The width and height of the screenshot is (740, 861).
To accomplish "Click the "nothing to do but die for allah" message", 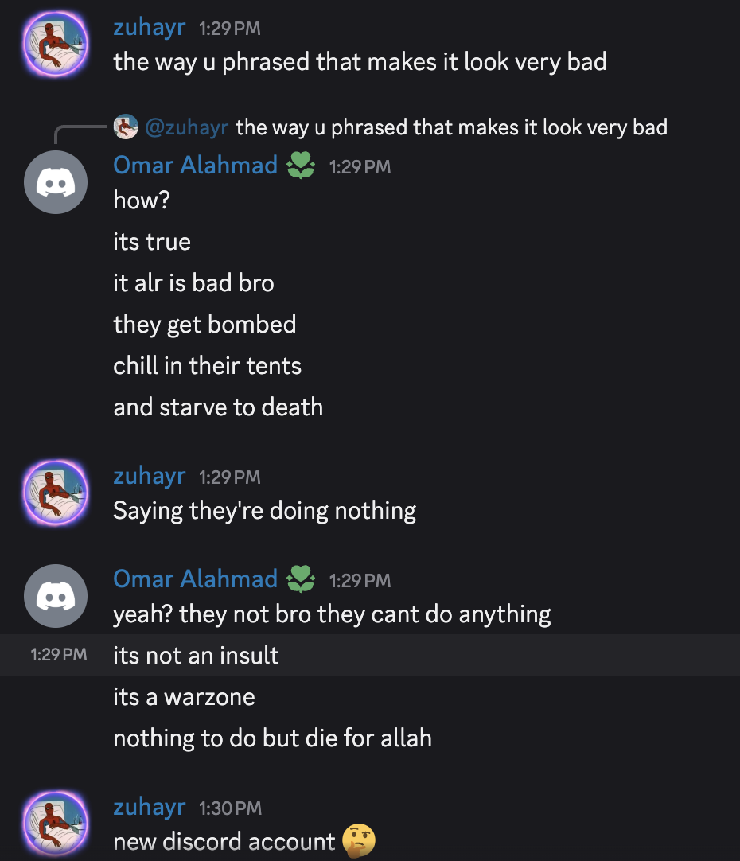I will (272, 738).
